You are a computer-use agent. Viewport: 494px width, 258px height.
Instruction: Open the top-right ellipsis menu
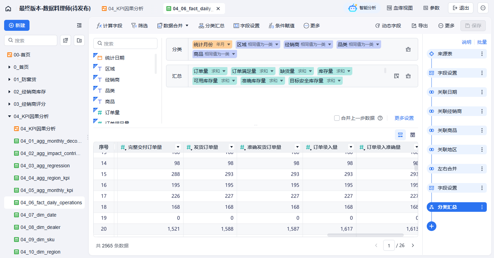(483, 8)
